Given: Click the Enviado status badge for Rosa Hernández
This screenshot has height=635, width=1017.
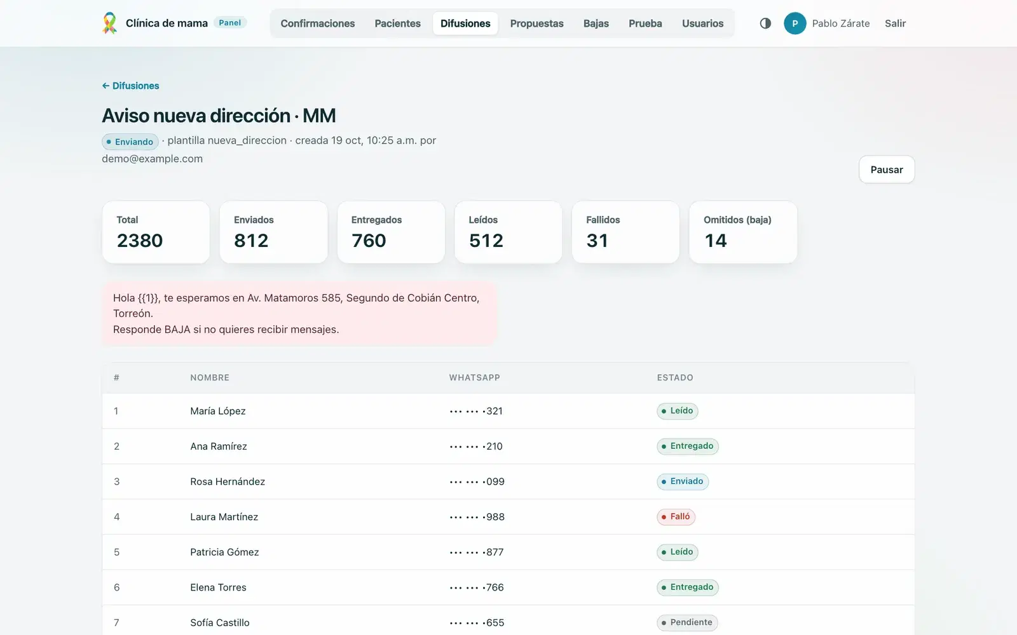Looking at the screenshot, I should pyautogui.click(x=683, y=481).
